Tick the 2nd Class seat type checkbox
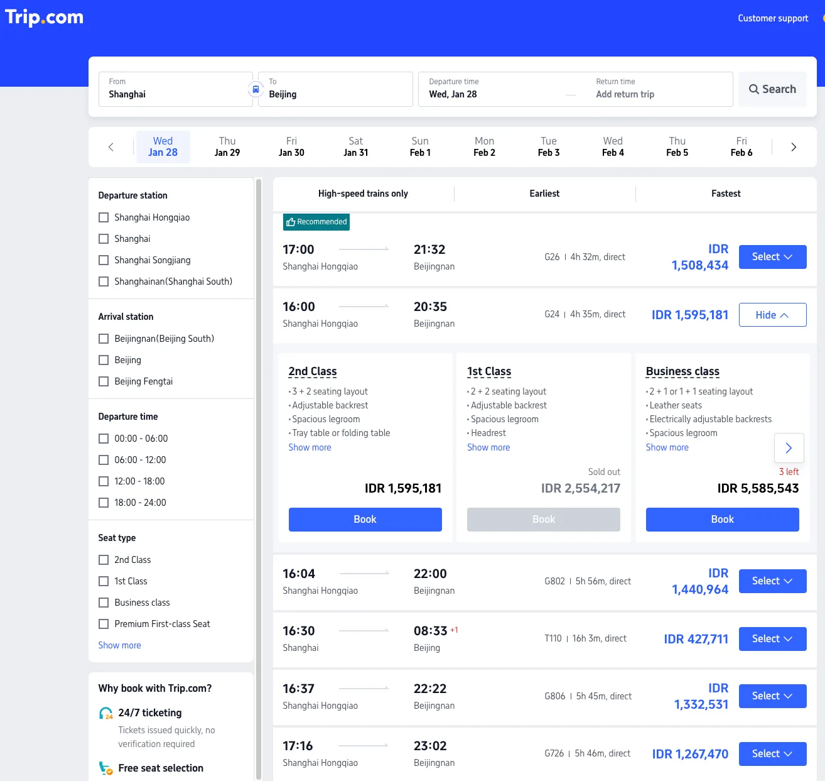This screenshot has width=825, height=781. pyautogui.click(x=104, y=560)
